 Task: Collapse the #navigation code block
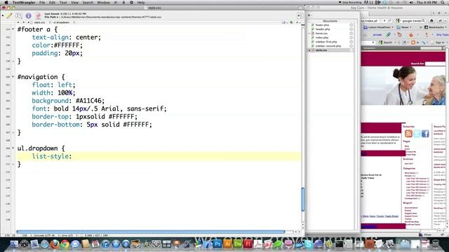point(13,77)
